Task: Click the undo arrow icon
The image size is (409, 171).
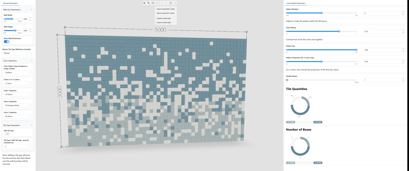Action: pos(162,3)
